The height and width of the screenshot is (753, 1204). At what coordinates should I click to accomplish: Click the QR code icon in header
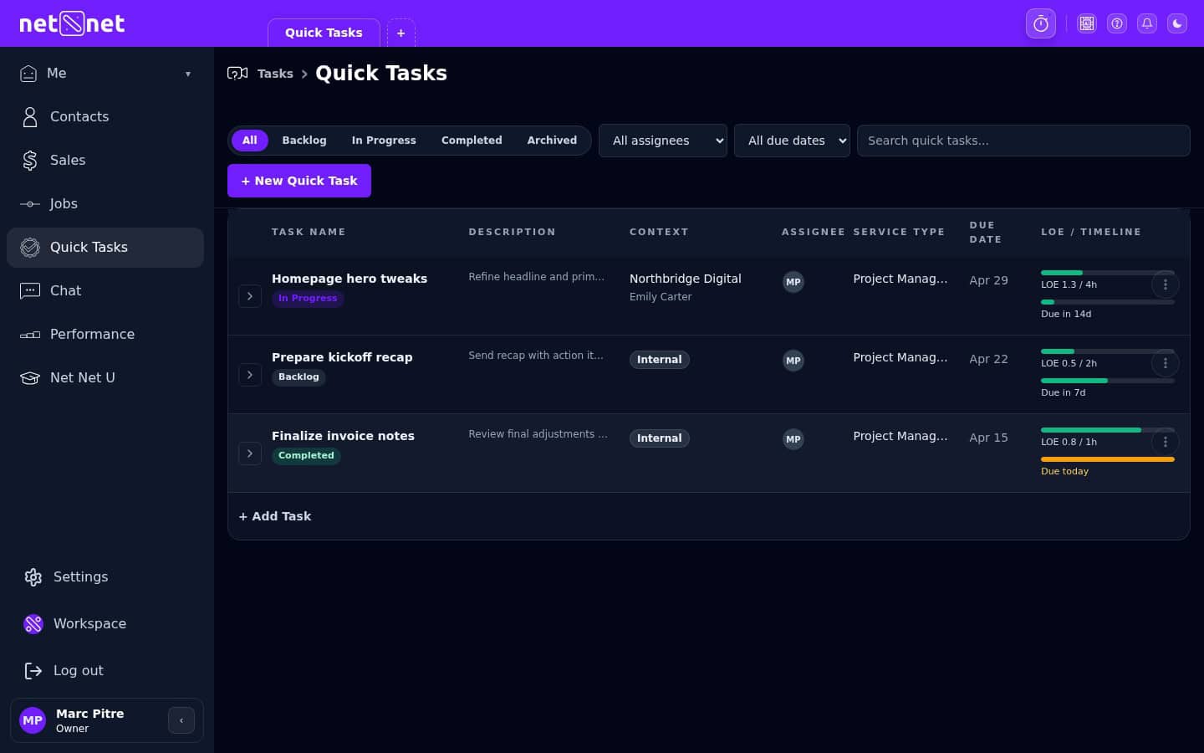pyautogui.click(x=1086, y=23)
